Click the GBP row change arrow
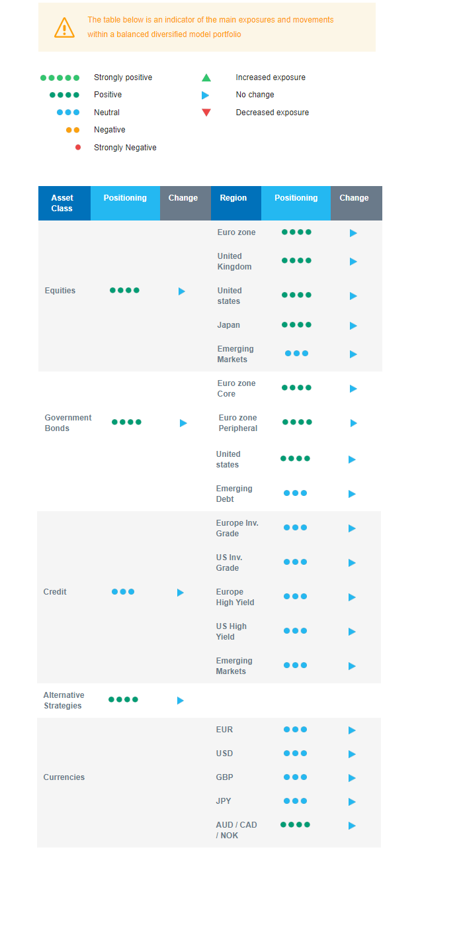This screenshot has height=927, width=463. [352, 778]
